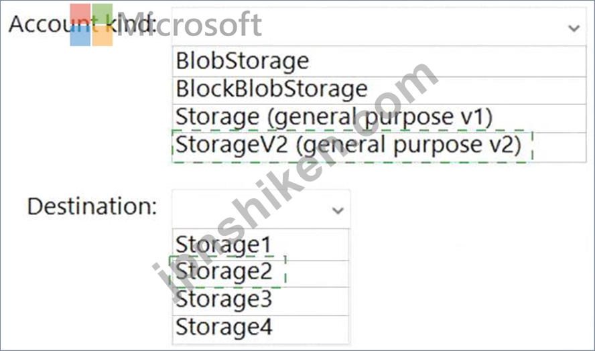595x351 pixels.
Task: Open the Destination dropdown chevron
Action: click(x=338, y=210)
